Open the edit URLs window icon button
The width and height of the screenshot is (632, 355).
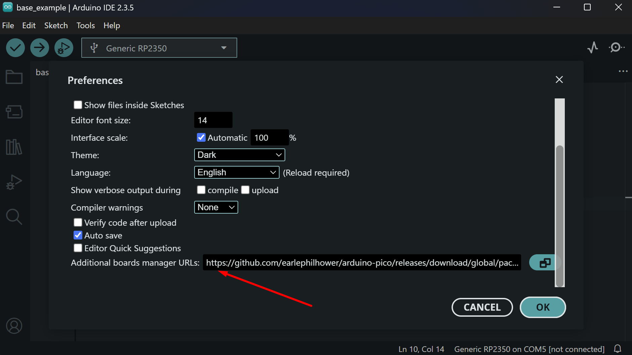pos(545,263)
